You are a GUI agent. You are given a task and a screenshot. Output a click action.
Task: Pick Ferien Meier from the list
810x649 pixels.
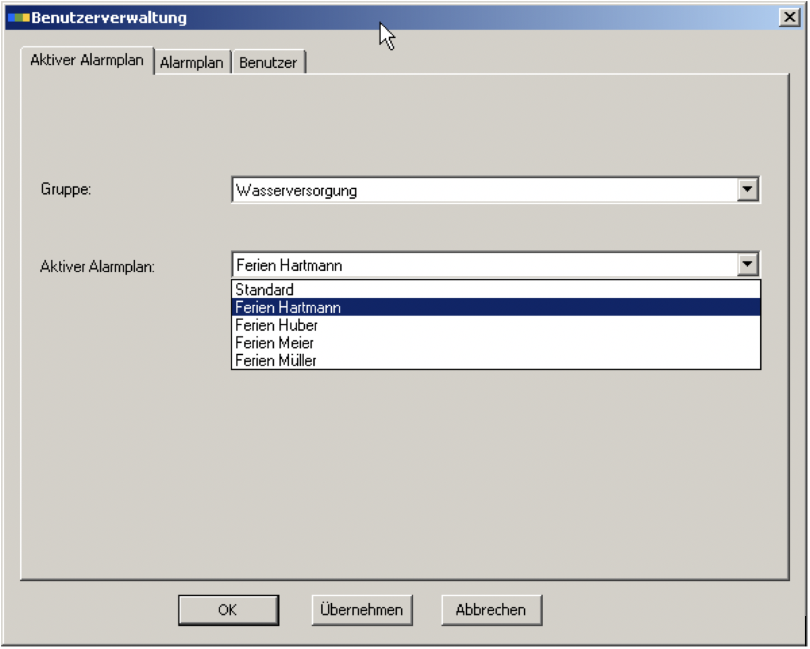(496, 343)
